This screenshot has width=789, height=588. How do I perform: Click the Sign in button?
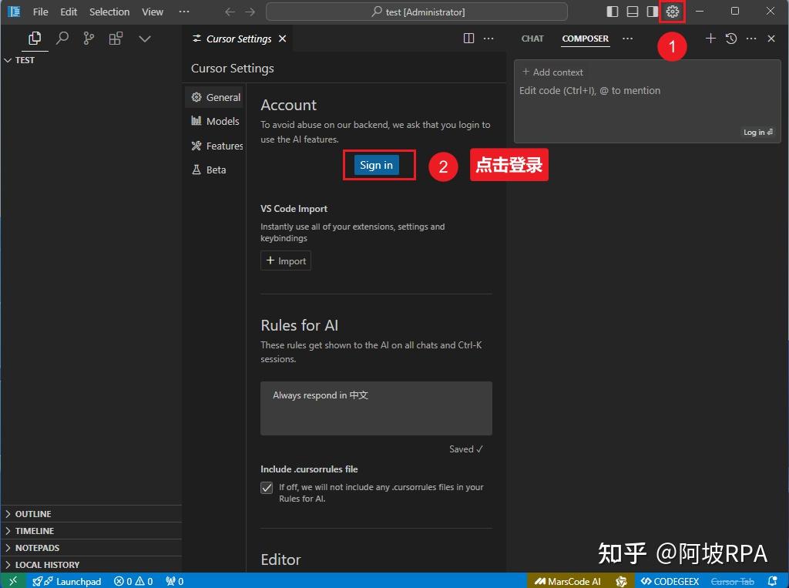pyautogui.click(x=376, y=165)
